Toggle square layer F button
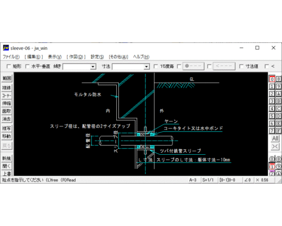Screen dimensions: 282x226 coord(279,131)
